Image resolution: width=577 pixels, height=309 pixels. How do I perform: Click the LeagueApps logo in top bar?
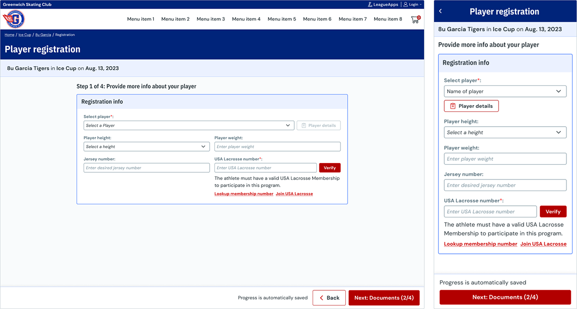(x=383, y=4)
